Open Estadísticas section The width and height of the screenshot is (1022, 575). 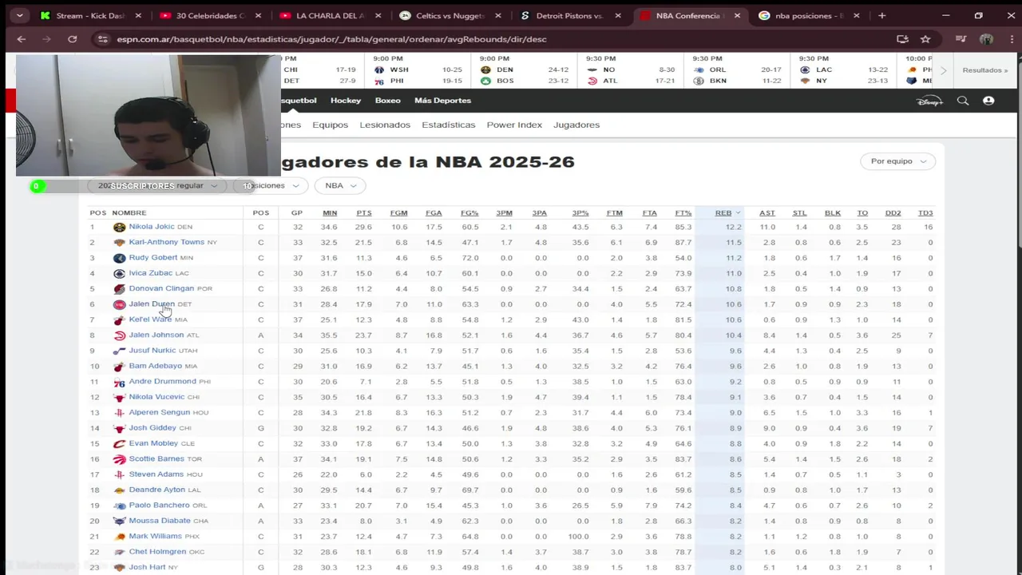click(x=448, y=125)
